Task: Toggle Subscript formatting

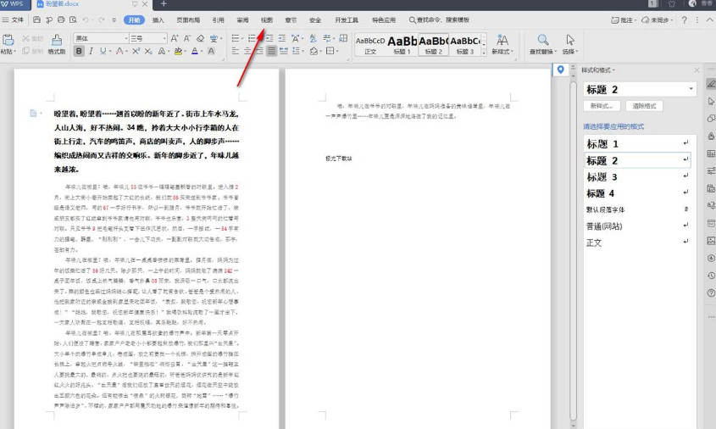Action: (x=148, y=51)
